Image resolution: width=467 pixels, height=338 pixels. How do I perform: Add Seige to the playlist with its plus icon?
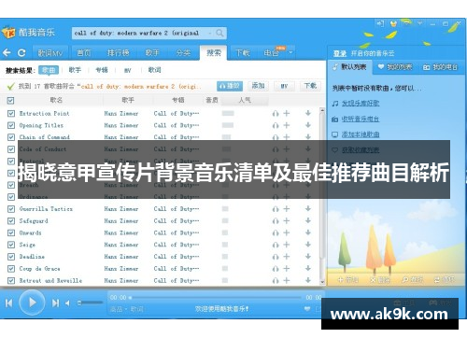pyautogui.click(x=287, y=245)
